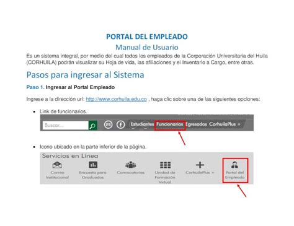
Task: Click the Portal del Empleado label
Action: (235, 175)
